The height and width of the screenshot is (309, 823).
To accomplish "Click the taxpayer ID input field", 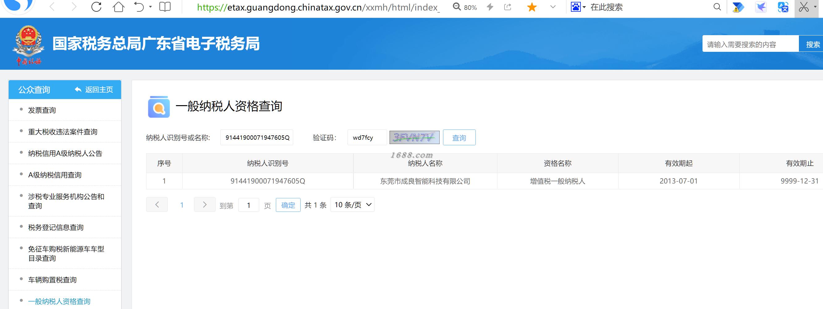I will click(x=256, y=138).
